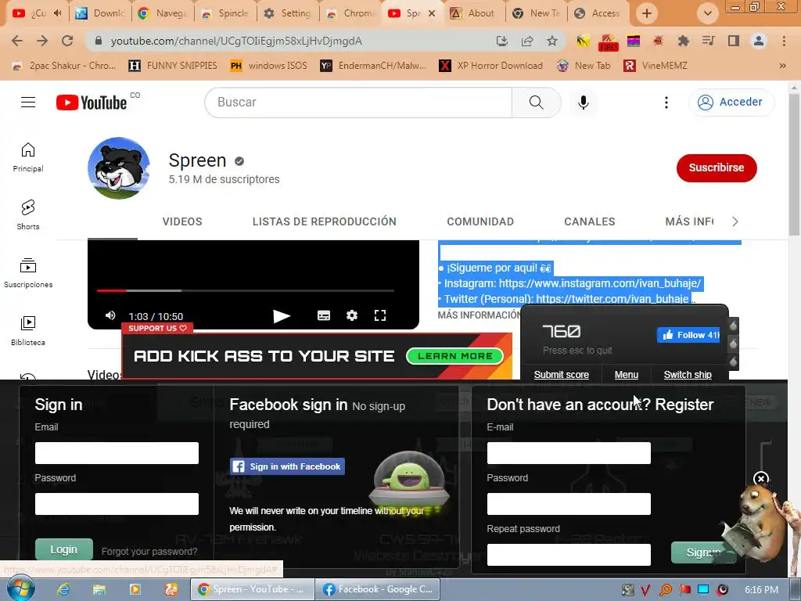The height and width of the screenshot is (601, 801).
Task: Click the install app icon in address bar
Action: (x=501, y=41)
